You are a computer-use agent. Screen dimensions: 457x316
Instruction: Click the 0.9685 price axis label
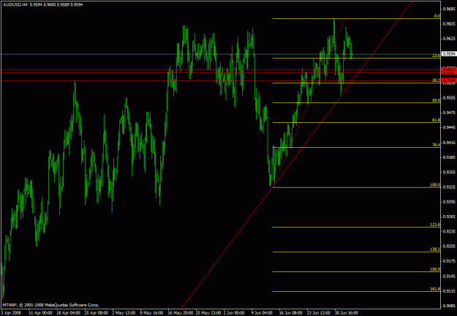449,9
